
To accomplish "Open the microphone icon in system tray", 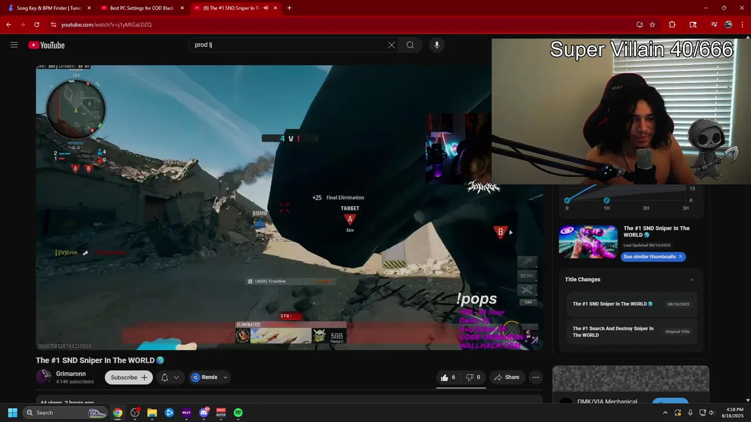I will pos(690,413).
